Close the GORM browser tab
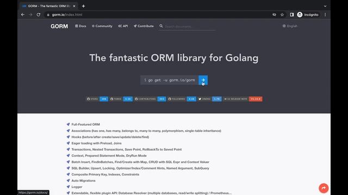 pos(74,6)
